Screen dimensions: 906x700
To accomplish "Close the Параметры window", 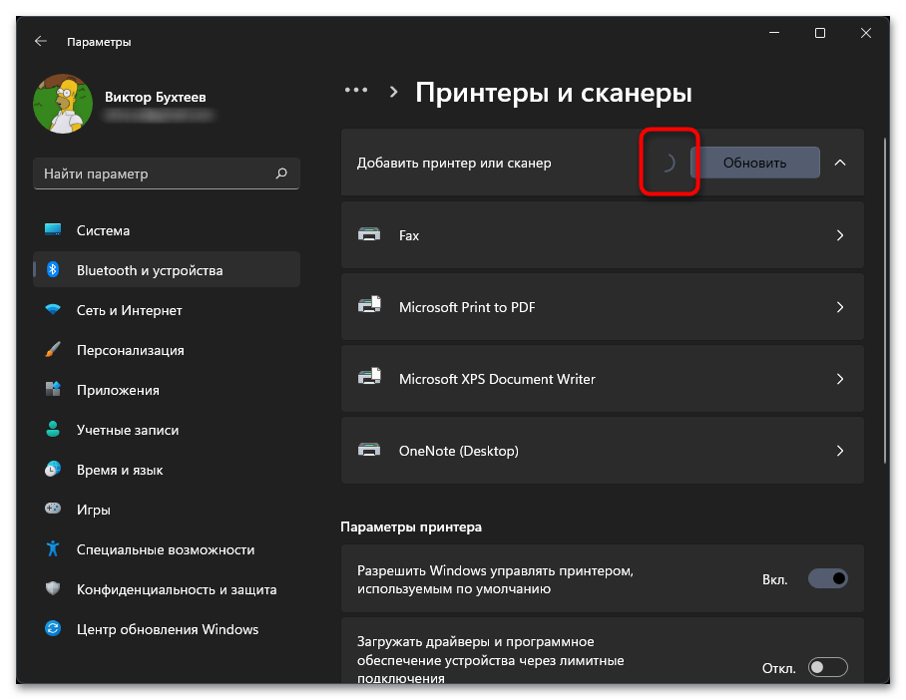I will (x=865, y=33).
